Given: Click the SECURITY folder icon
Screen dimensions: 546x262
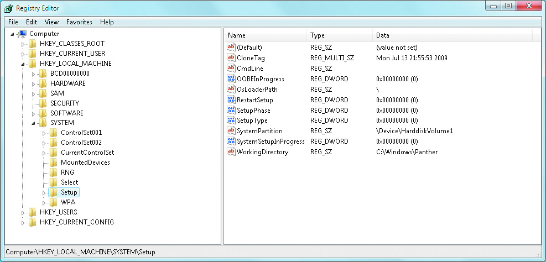Looking at the screenshot, I should (x=43, y=103).
